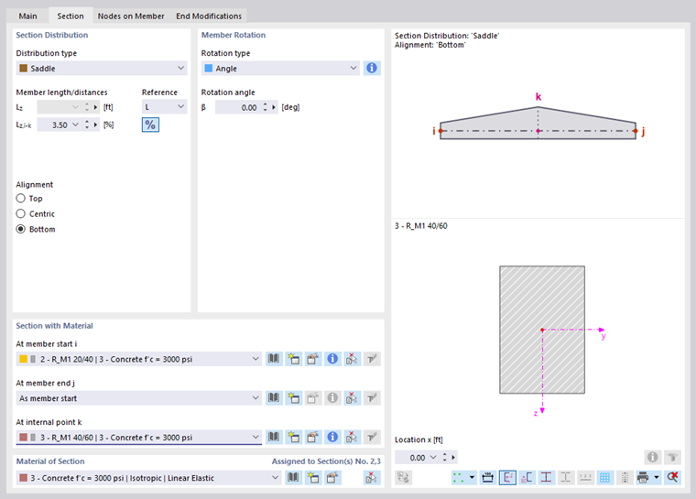Image resolution: width=696 pixels, height=499 pixels.
Task: Pick section in graphic for internal point k
Action: [x=352, y=437]
